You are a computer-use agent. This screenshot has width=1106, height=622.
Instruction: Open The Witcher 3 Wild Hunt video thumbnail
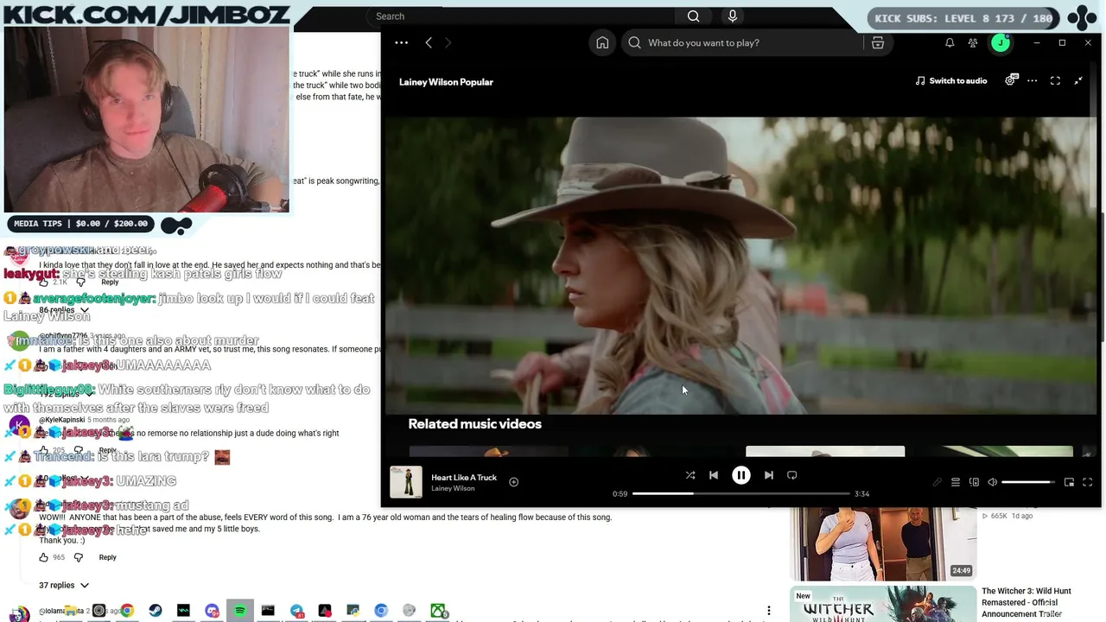coord(883,604)
